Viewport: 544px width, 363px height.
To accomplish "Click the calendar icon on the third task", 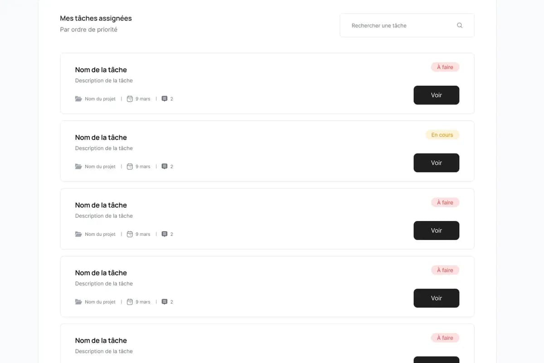I will click(130, 234).
